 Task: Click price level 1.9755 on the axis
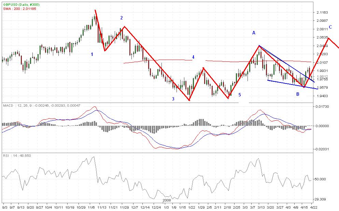322,79
